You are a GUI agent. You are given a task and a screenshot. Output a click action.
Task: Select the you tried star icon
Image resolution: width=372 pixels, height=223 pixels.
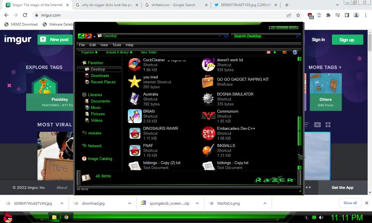(x=135, y=82)
